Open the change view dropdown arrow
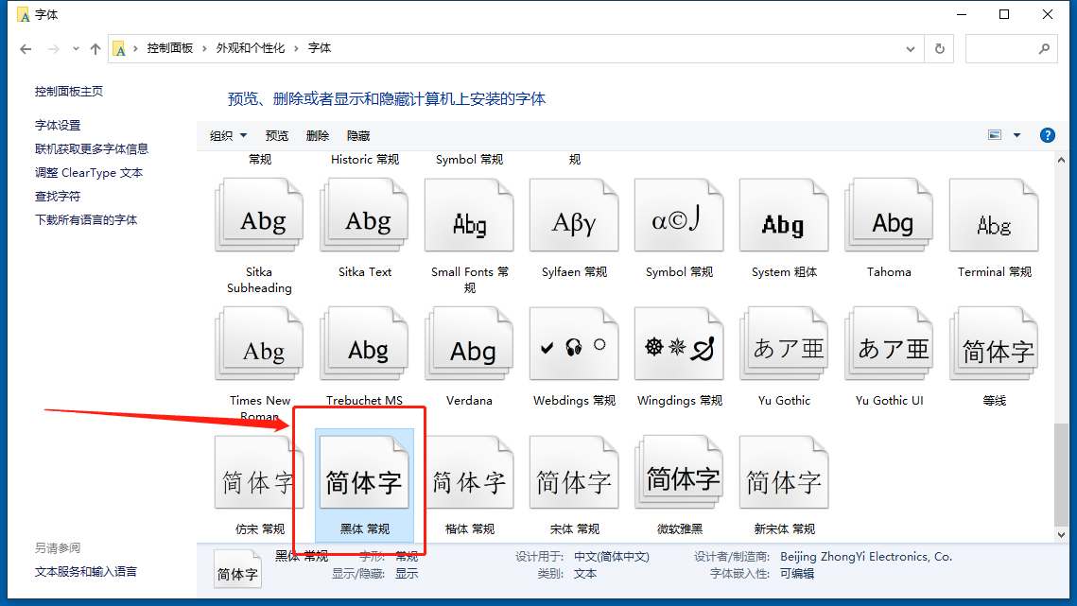The width and height of the screenshot is (1077, 606). 1017,135
